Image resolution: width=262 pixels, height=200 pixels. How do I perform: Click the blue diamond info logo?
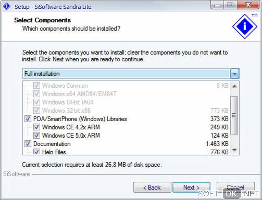tap(245, 26)
